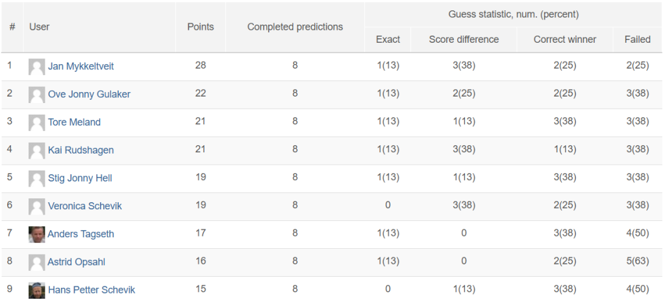Click Jan Mykkeltveit's avatar icon
Screen dimensions: 665x302
coord(37,67)
